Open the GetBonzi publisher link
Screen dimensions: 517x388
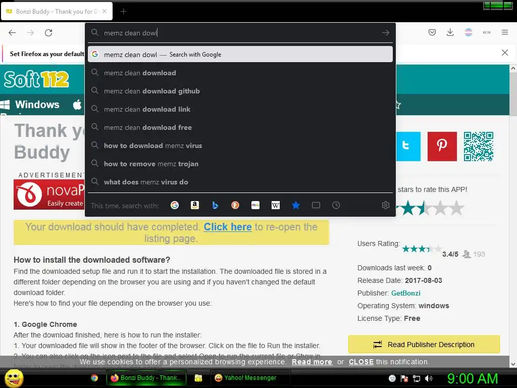pos(405,293)
